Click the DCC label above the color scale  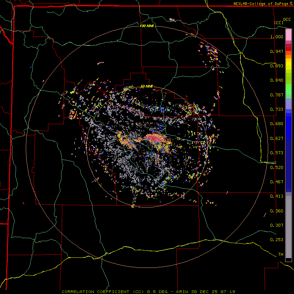click(287, 20)
